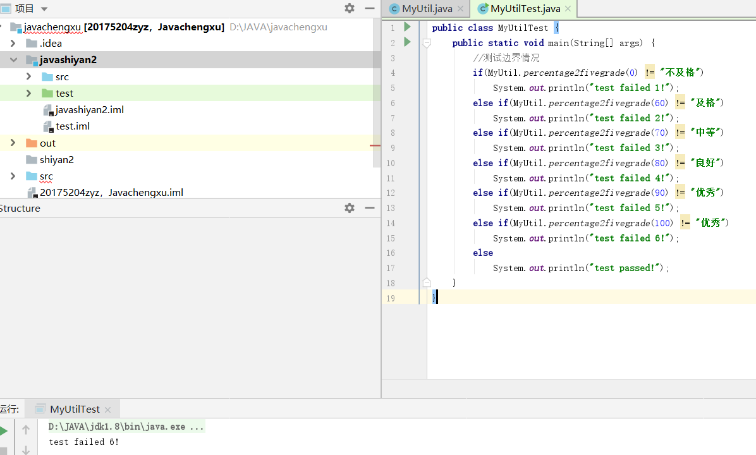The height and width of the screenshot is (455, 756).
Task: Select the javashiyan2.iml file
Action: pyautogui.click(x=89, y=109)
